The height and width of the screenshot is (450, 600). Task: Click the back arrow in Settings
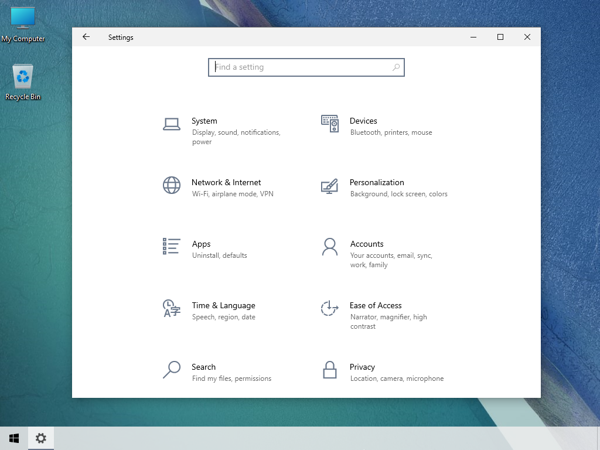click(x=86, y=37)
